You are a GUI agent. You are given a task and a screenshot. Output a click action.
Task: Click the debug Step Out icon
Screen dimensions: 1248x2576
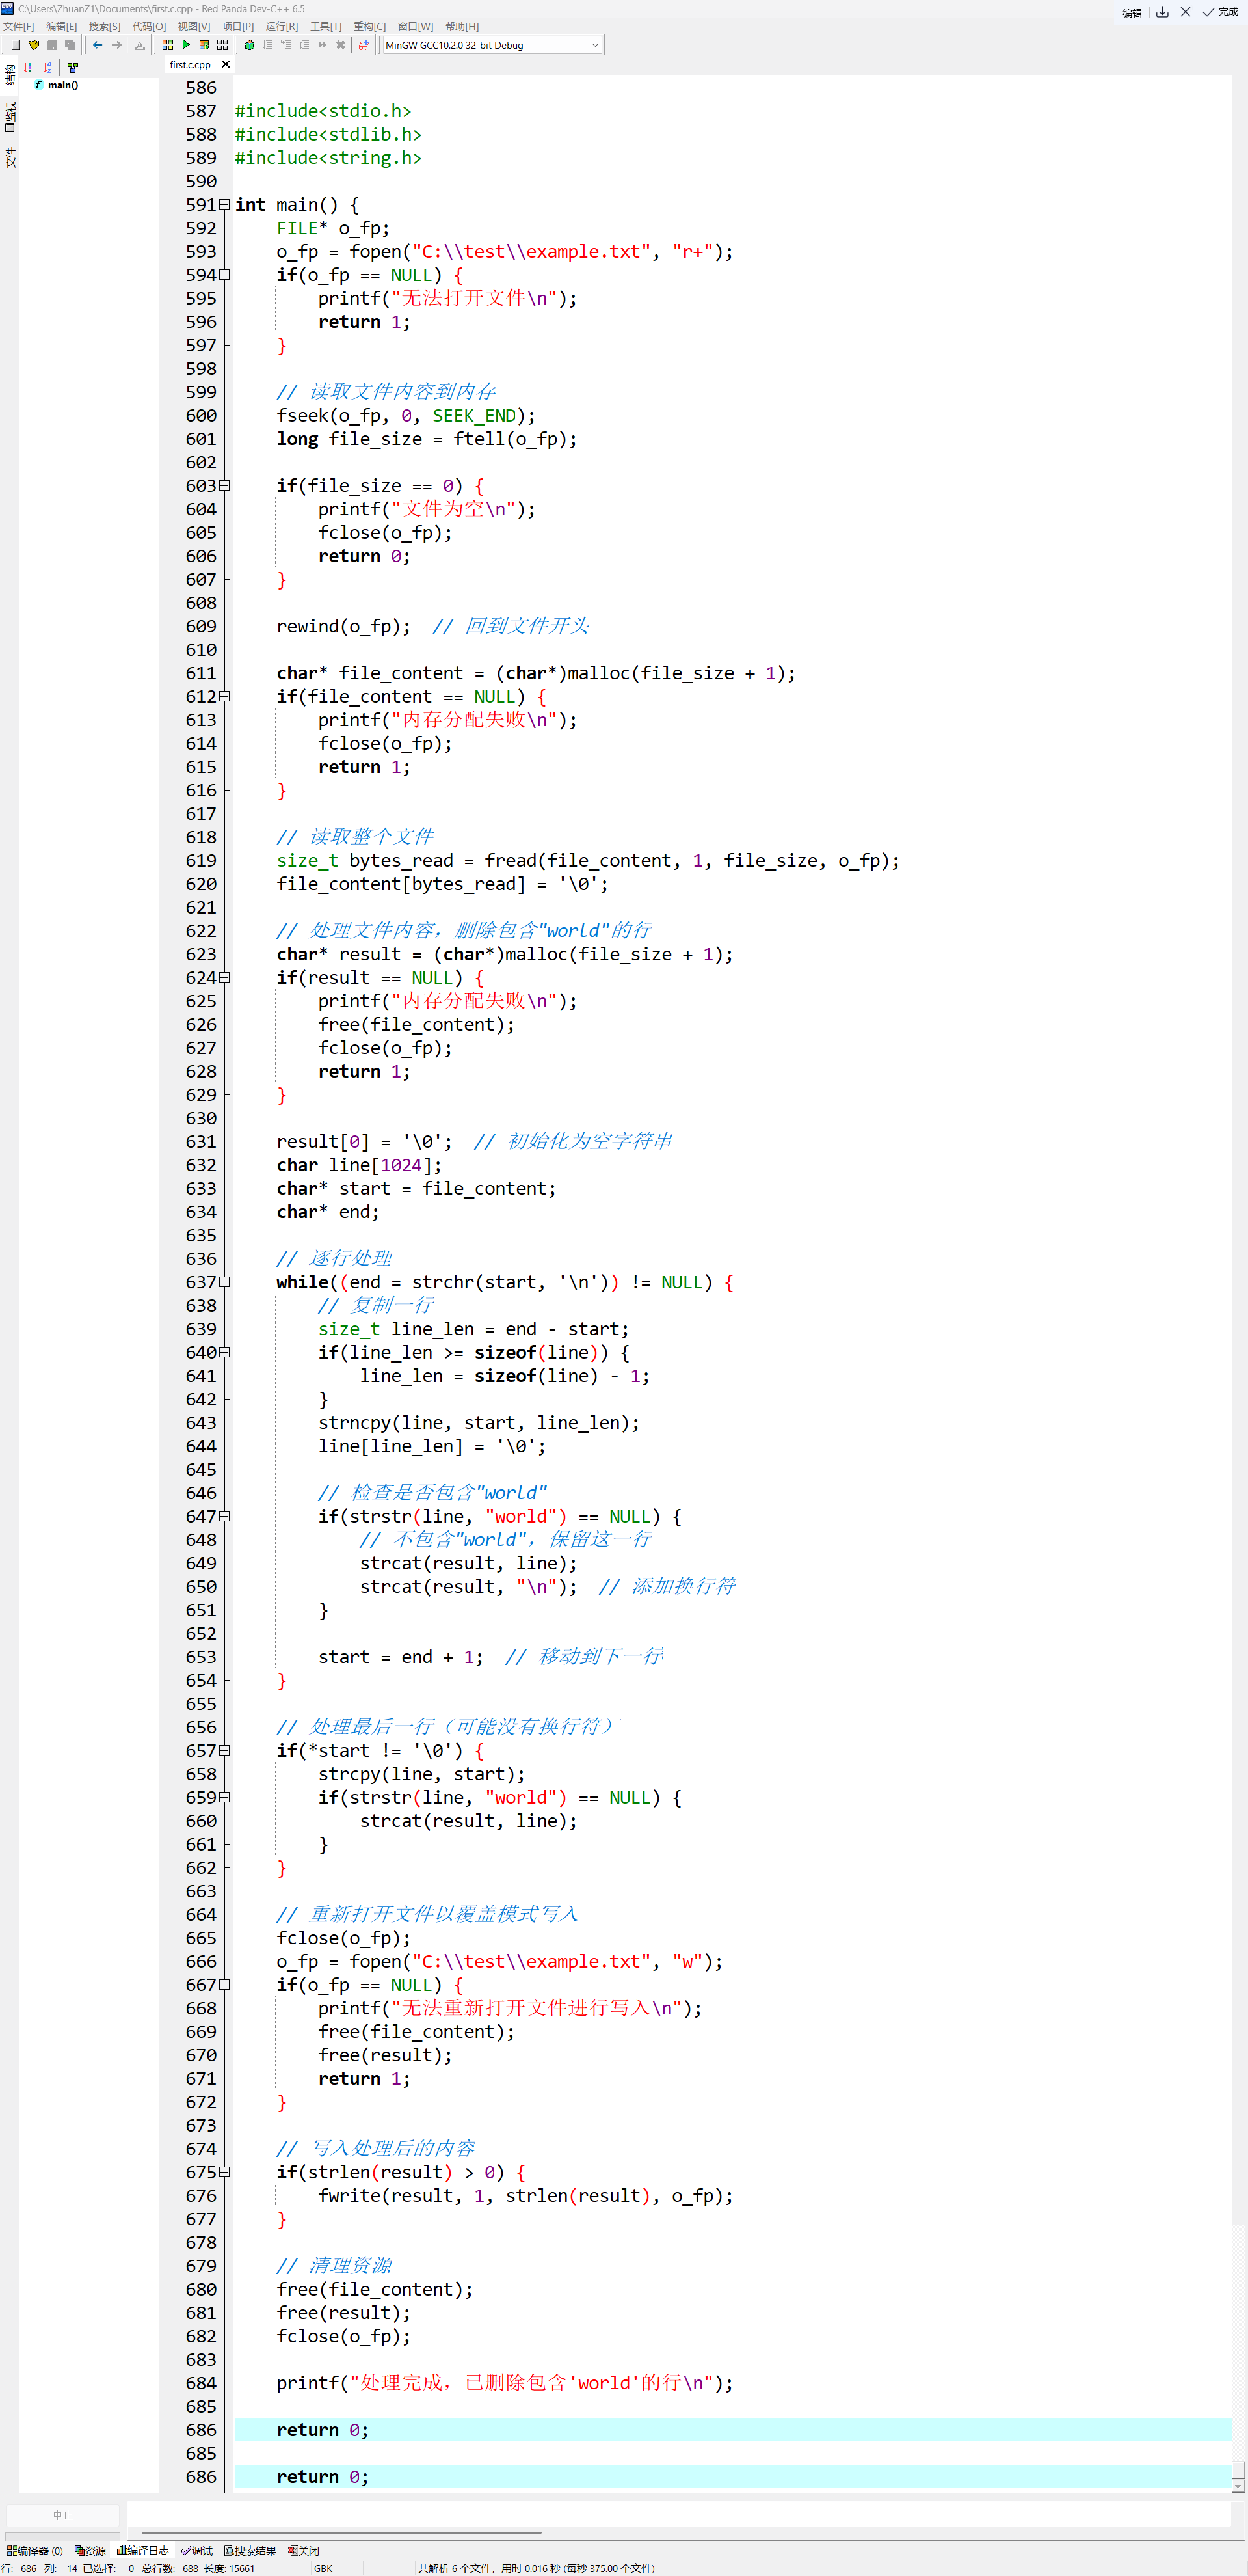coord(304,45)
